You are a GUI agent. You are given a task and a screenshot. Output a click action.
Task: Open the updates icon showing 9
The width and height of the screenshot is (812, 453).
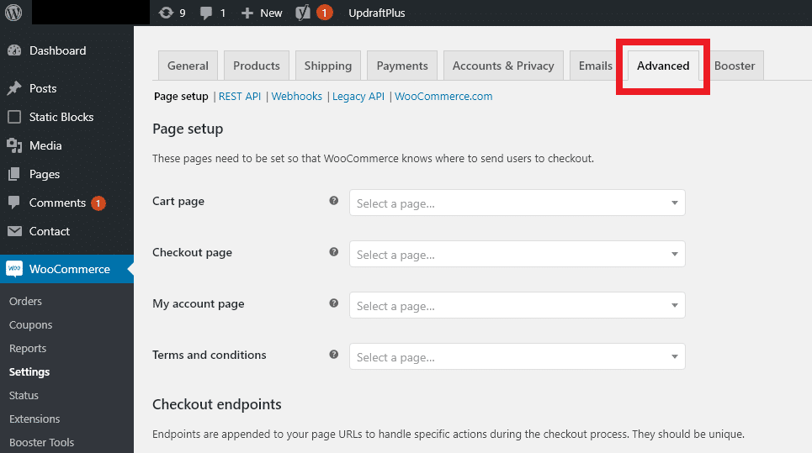[x=166, y=13]
